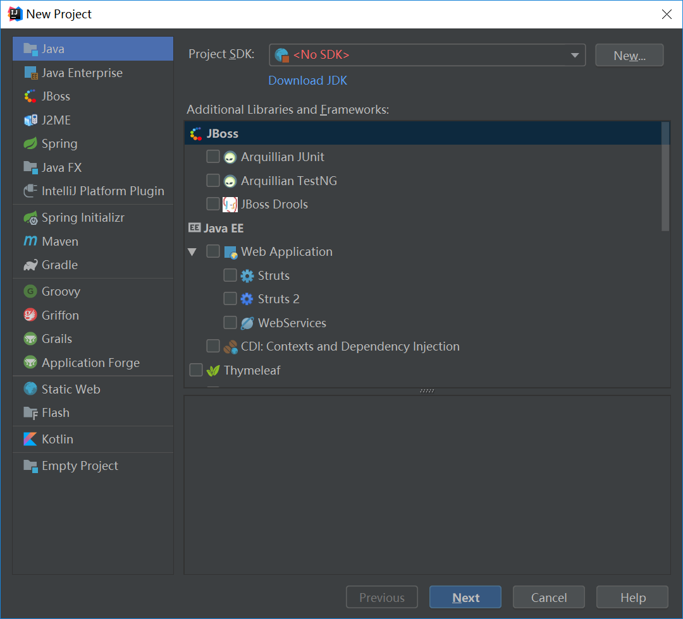Tick the Struts checkbox
683x619 pixels.
point(230,275)
